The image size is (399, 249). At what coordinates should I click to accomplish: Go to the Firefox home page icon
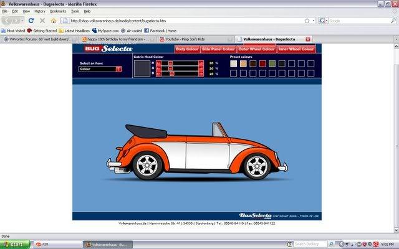[x=53, y=21]
